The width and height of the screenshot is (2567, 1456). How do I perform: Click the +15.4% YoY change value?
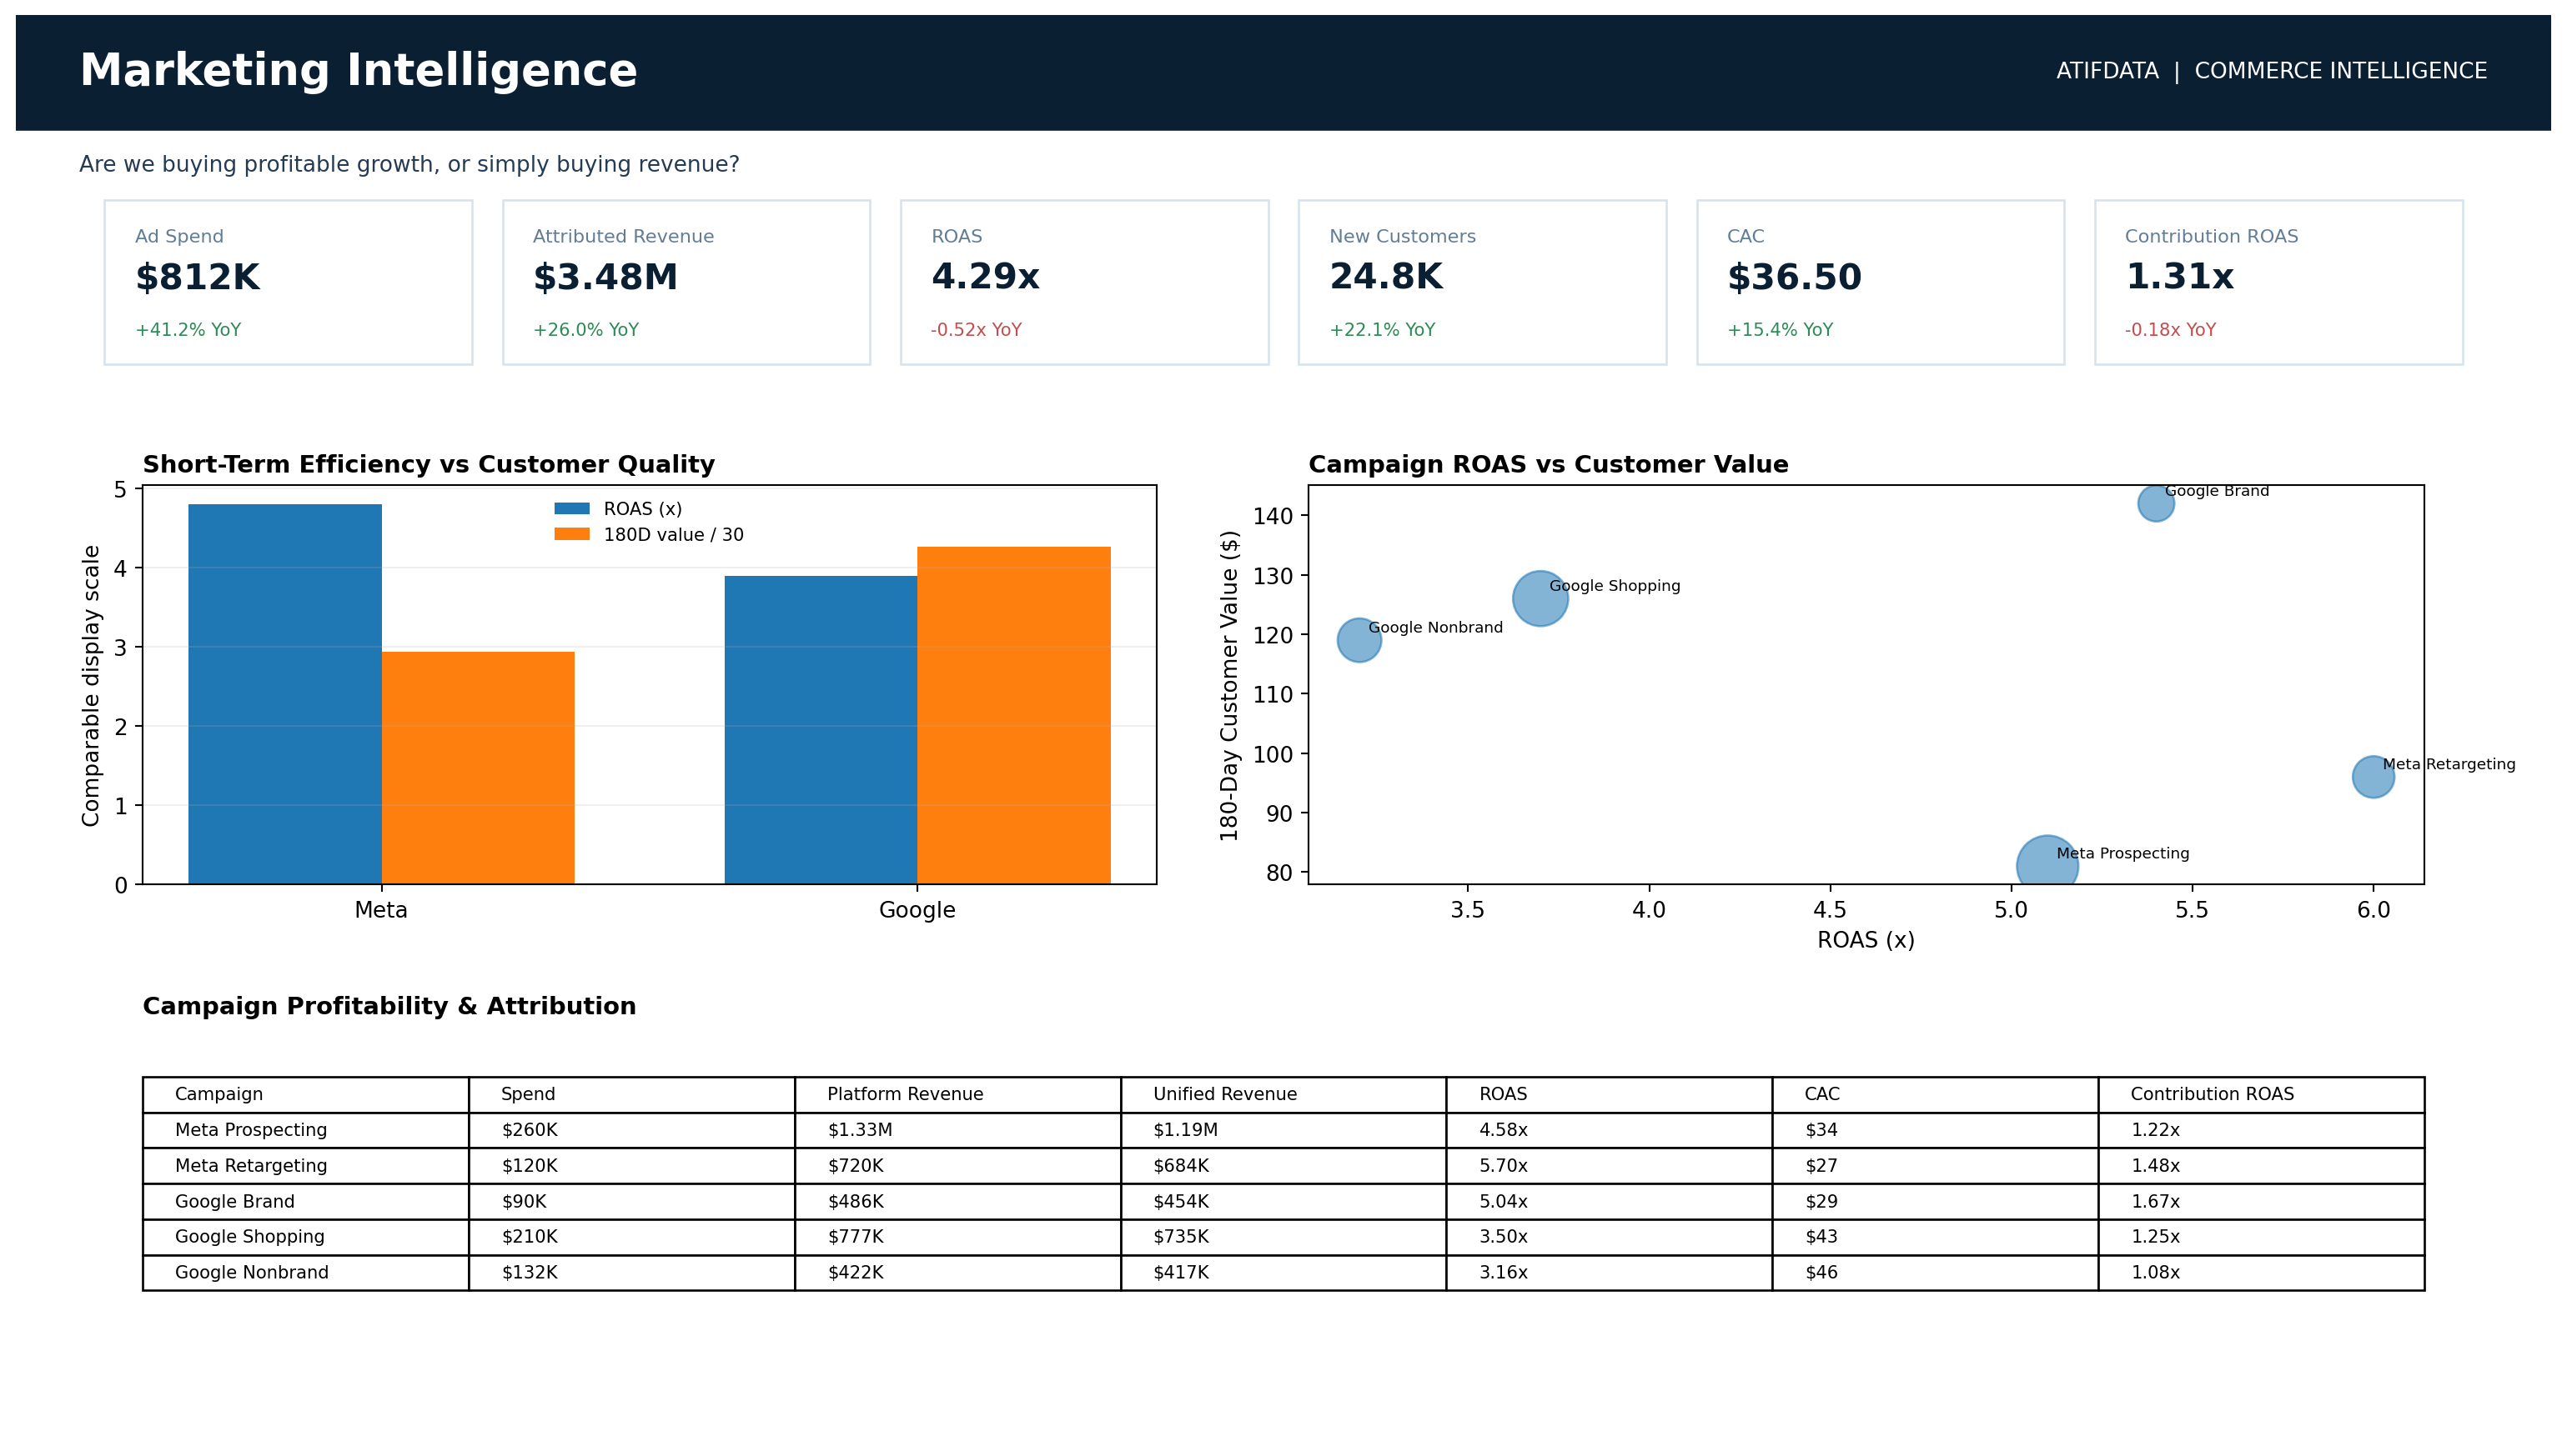point(1780,330)
